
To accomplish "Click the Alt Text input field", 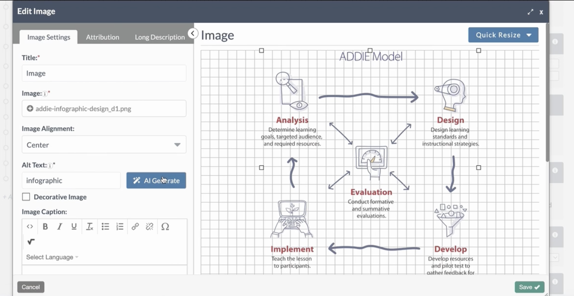I will 71,181.
